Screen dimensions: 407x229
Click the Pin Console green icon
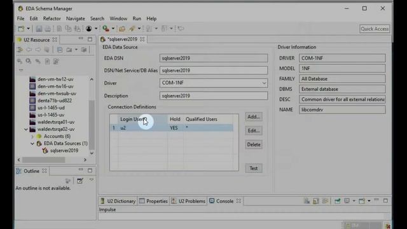pos(337,201)
